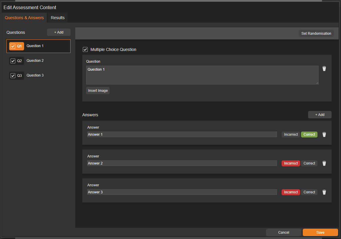The height and width of the screenshot is (239, 341).
Task: Switch to the Results tab
Action: pos(58,18)
